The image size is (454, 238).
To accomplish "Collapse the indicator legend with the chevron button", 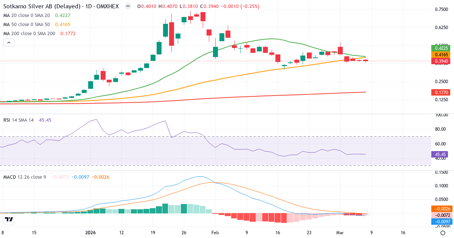I will click(x=8, y=42).
